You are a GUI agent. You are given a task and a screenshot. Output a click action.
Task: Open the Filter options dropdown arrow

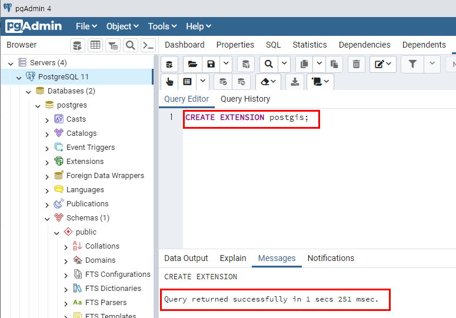pos(432,64)
